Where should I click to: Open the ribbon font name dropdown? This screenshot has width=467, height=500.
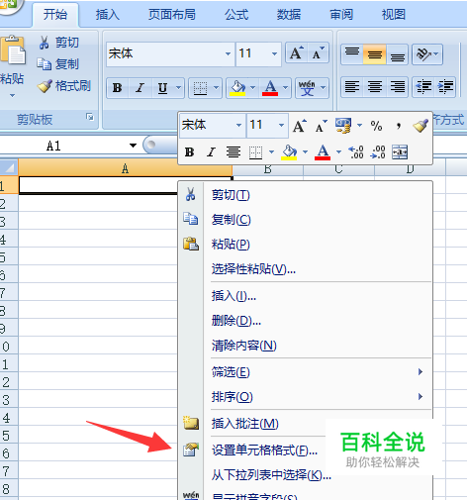pos(228,53)
